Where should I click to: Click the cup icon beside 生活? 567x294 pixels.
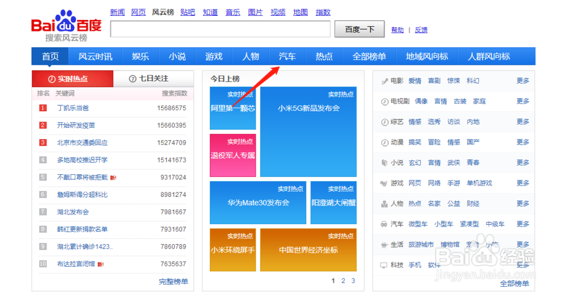tap(384, 245)
